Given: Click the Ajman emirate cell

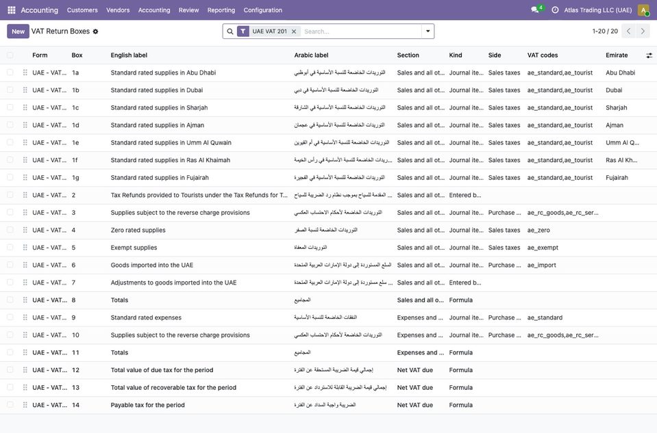Looking at the screenshot, I should (615, 125).
